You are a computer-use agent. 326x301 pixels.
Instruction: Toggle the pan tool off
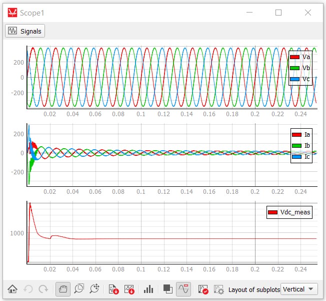(x=63, y=289)
